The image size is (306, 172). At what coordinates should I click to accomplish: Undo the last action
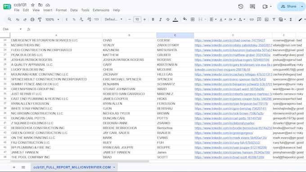click(x=18, y=19)
